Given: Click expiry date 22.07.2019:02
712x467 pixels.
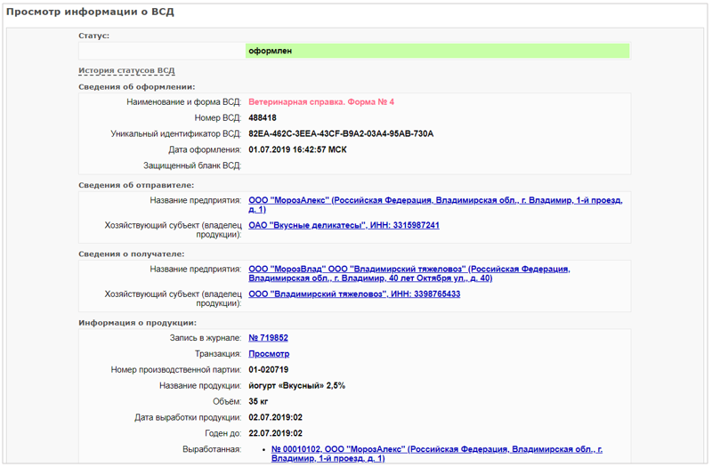Looking at the screenshot, I should tap(276, 433).
